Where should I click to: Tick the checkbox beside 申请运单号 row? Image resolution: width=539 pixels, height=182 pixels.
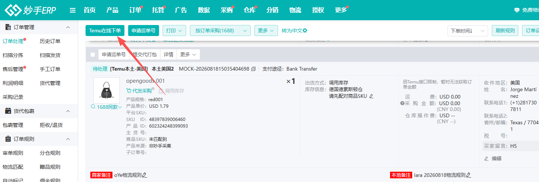pyautogui.click(x=93, y=54)
